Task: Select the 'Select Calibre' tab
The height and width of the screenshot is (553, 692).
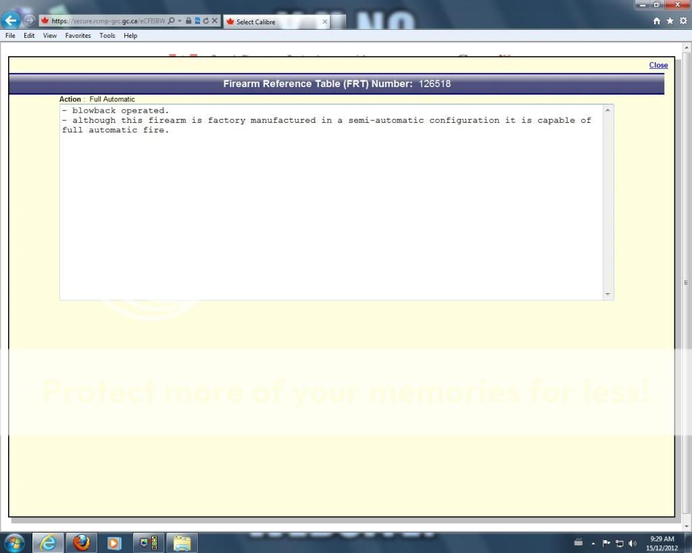Action: 270,22
